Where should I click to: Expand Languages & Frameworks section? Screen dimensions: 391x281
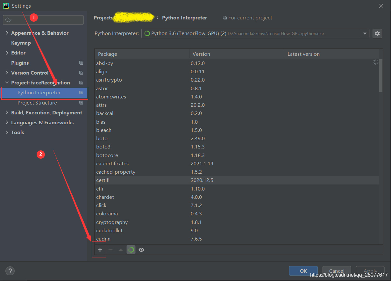click(x=7, y=122)
